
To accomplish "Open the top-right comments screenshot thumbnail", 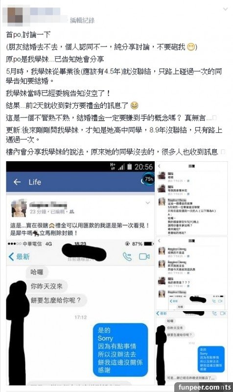I will click(x=191, y=198).
